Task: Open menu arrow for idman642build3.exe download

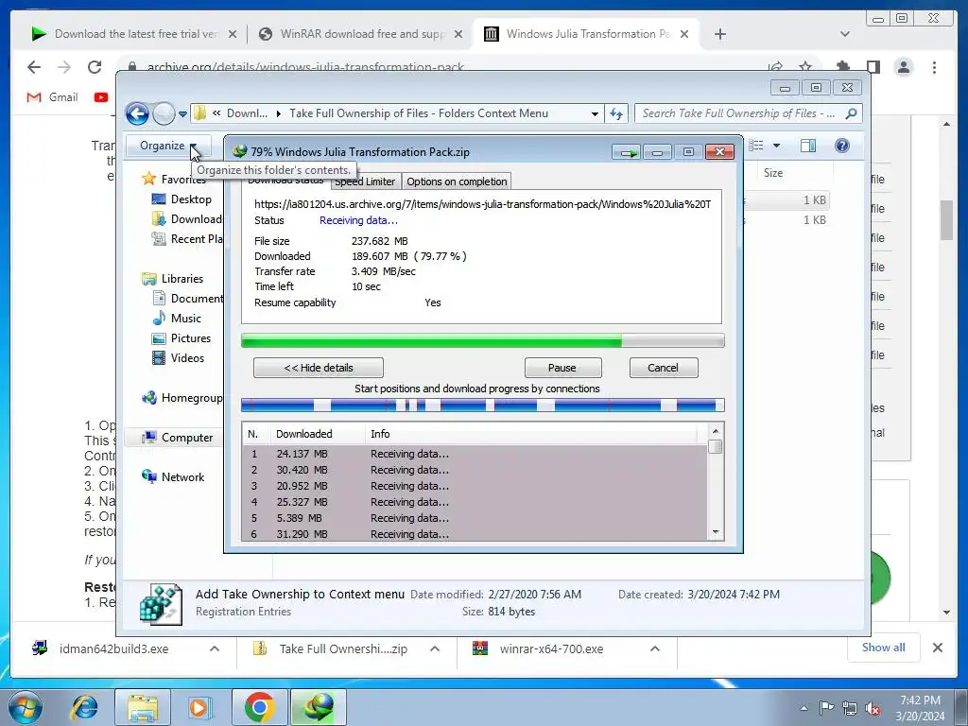Action: 215,648
